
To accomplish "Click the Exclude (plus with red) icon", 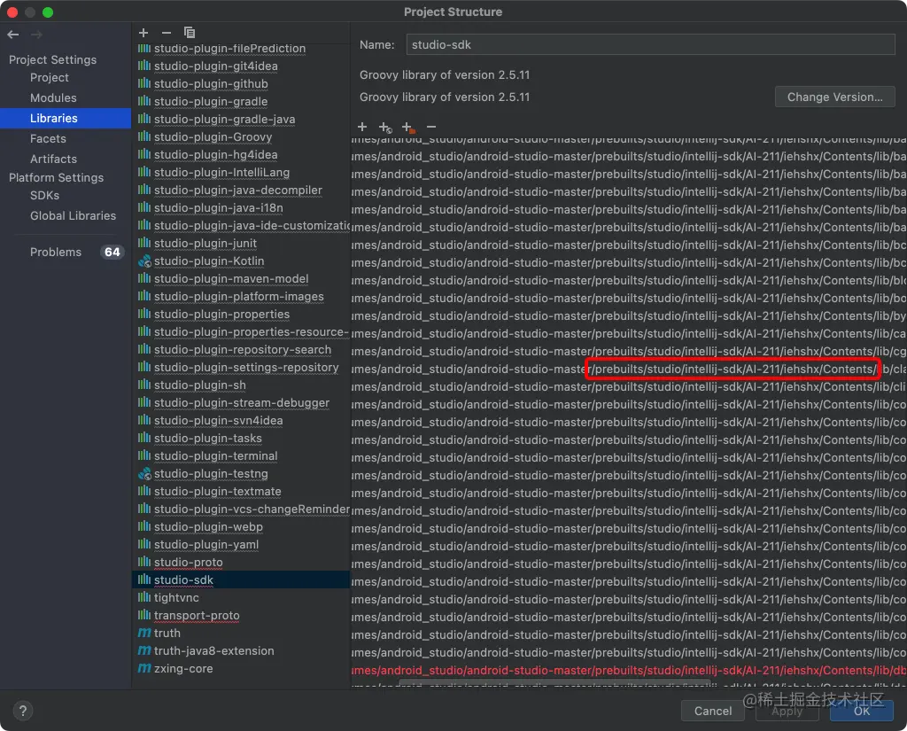I will [408, 127].
